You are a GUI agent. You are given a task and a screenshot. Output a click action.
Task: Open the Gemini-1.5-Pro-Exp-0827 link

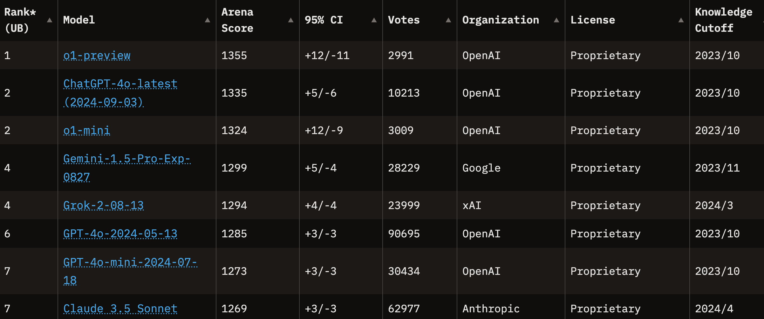(127, 168)
